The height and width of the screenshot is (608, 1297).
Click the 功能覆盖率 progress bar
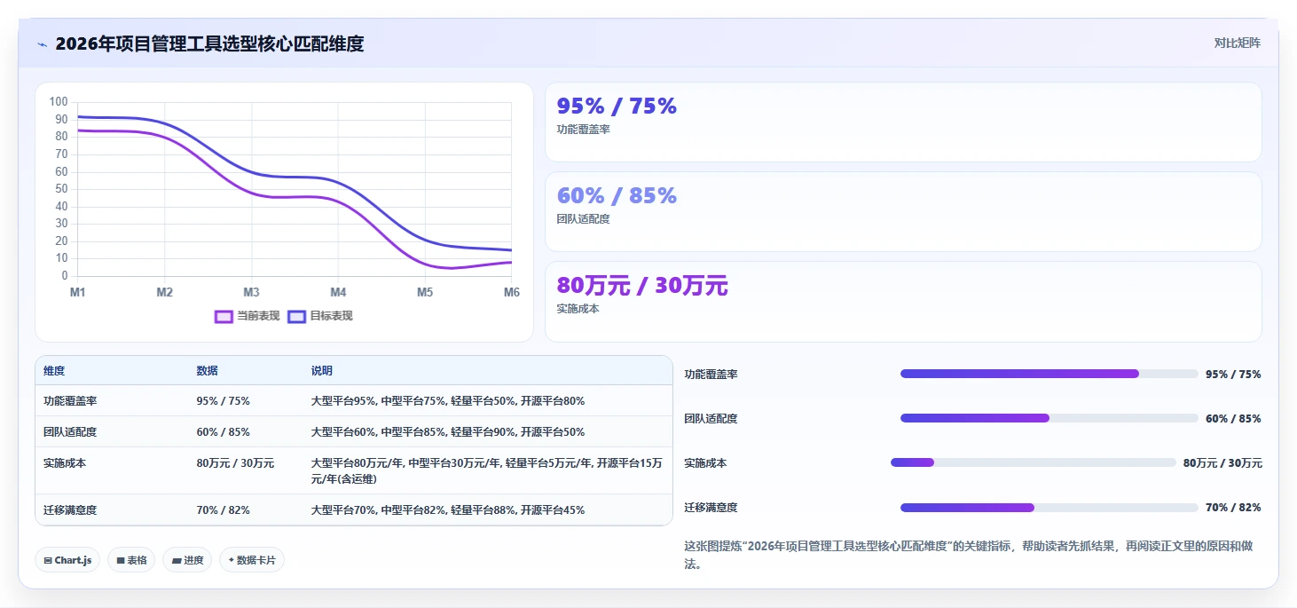click(1049, 374)
